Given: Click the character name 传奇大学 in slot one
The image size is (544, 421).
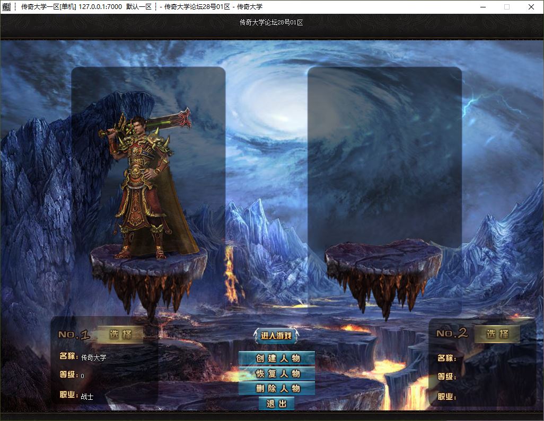Looking at the screenshot, I should click(94, 357).
